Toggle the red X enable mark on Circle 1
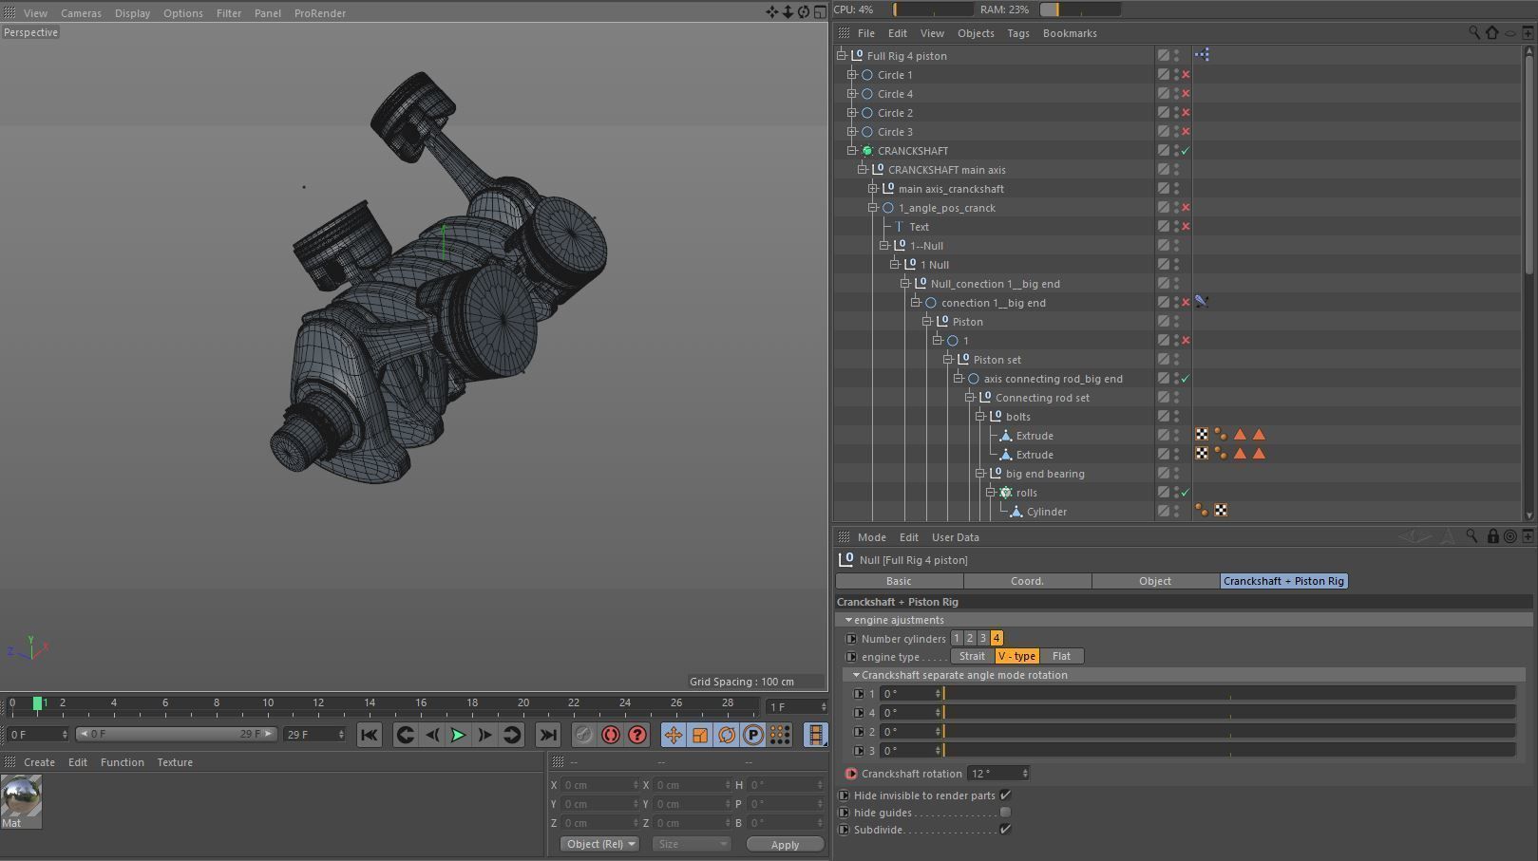The height and width of the screenshot is (861, 1538). coord(1186,75)
